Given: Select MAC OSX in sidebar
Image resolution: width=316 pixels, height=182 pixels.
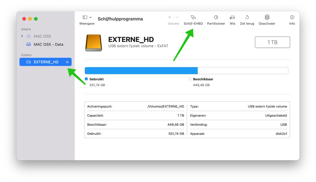Looking at the screenshot, I should [42, 36].
